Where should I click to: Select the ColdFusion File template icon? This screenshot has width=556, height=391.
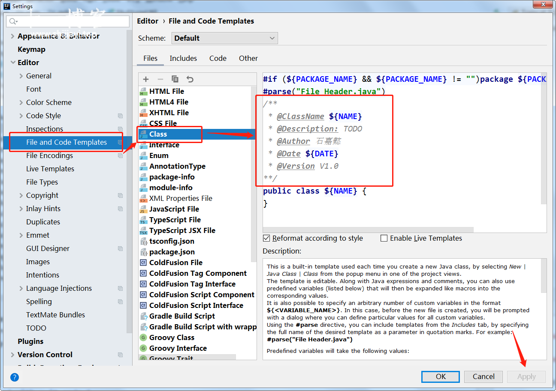point(143,263)
